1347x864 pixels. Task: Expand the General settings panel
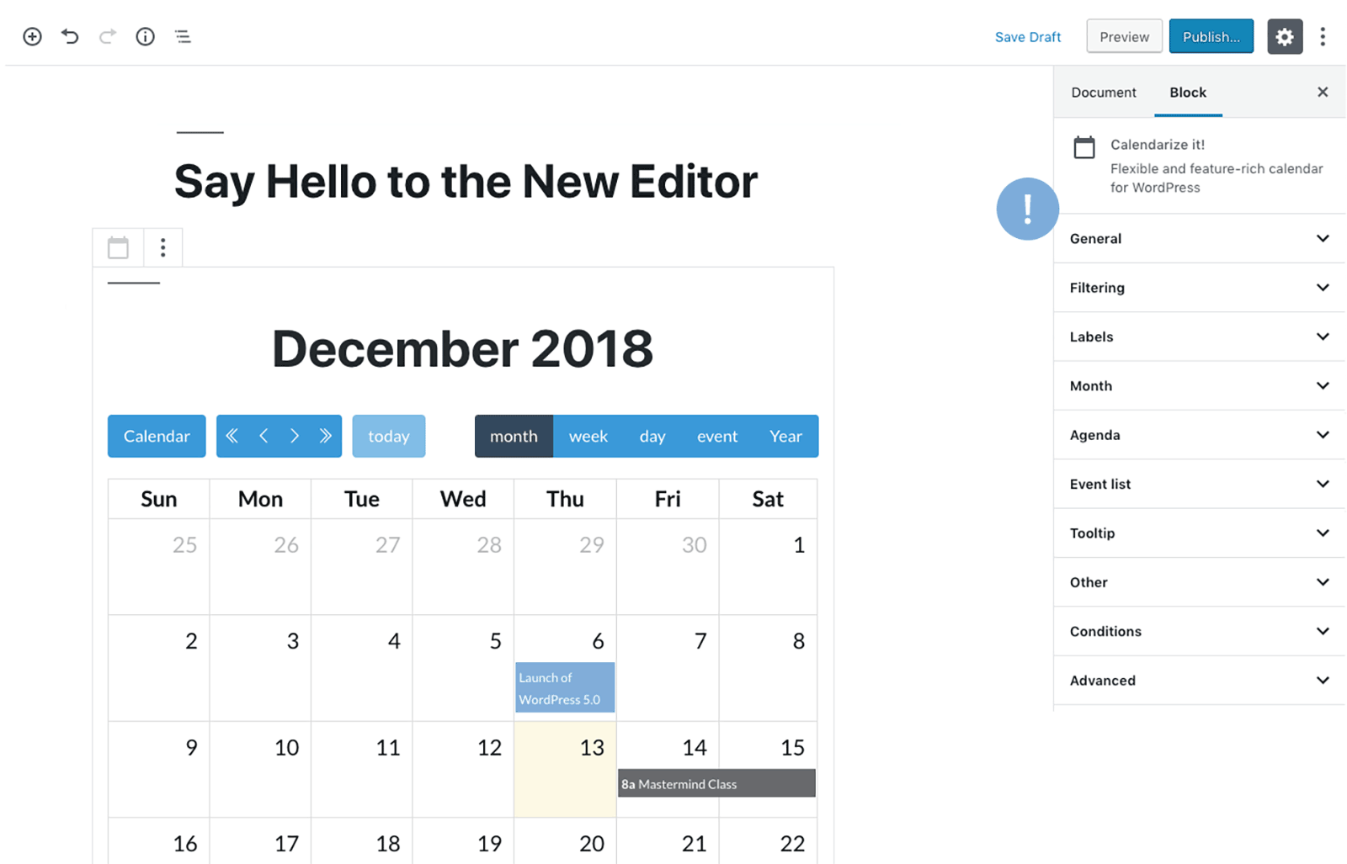click(x=1199, y=239)
